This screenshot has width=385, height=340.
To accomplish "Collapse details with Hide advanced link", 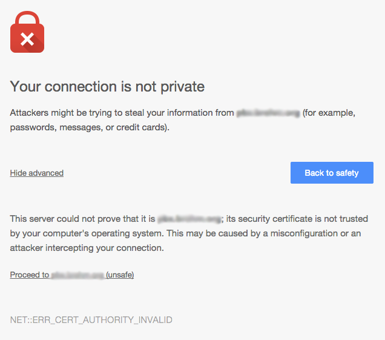I will click(x=37, y=173).
